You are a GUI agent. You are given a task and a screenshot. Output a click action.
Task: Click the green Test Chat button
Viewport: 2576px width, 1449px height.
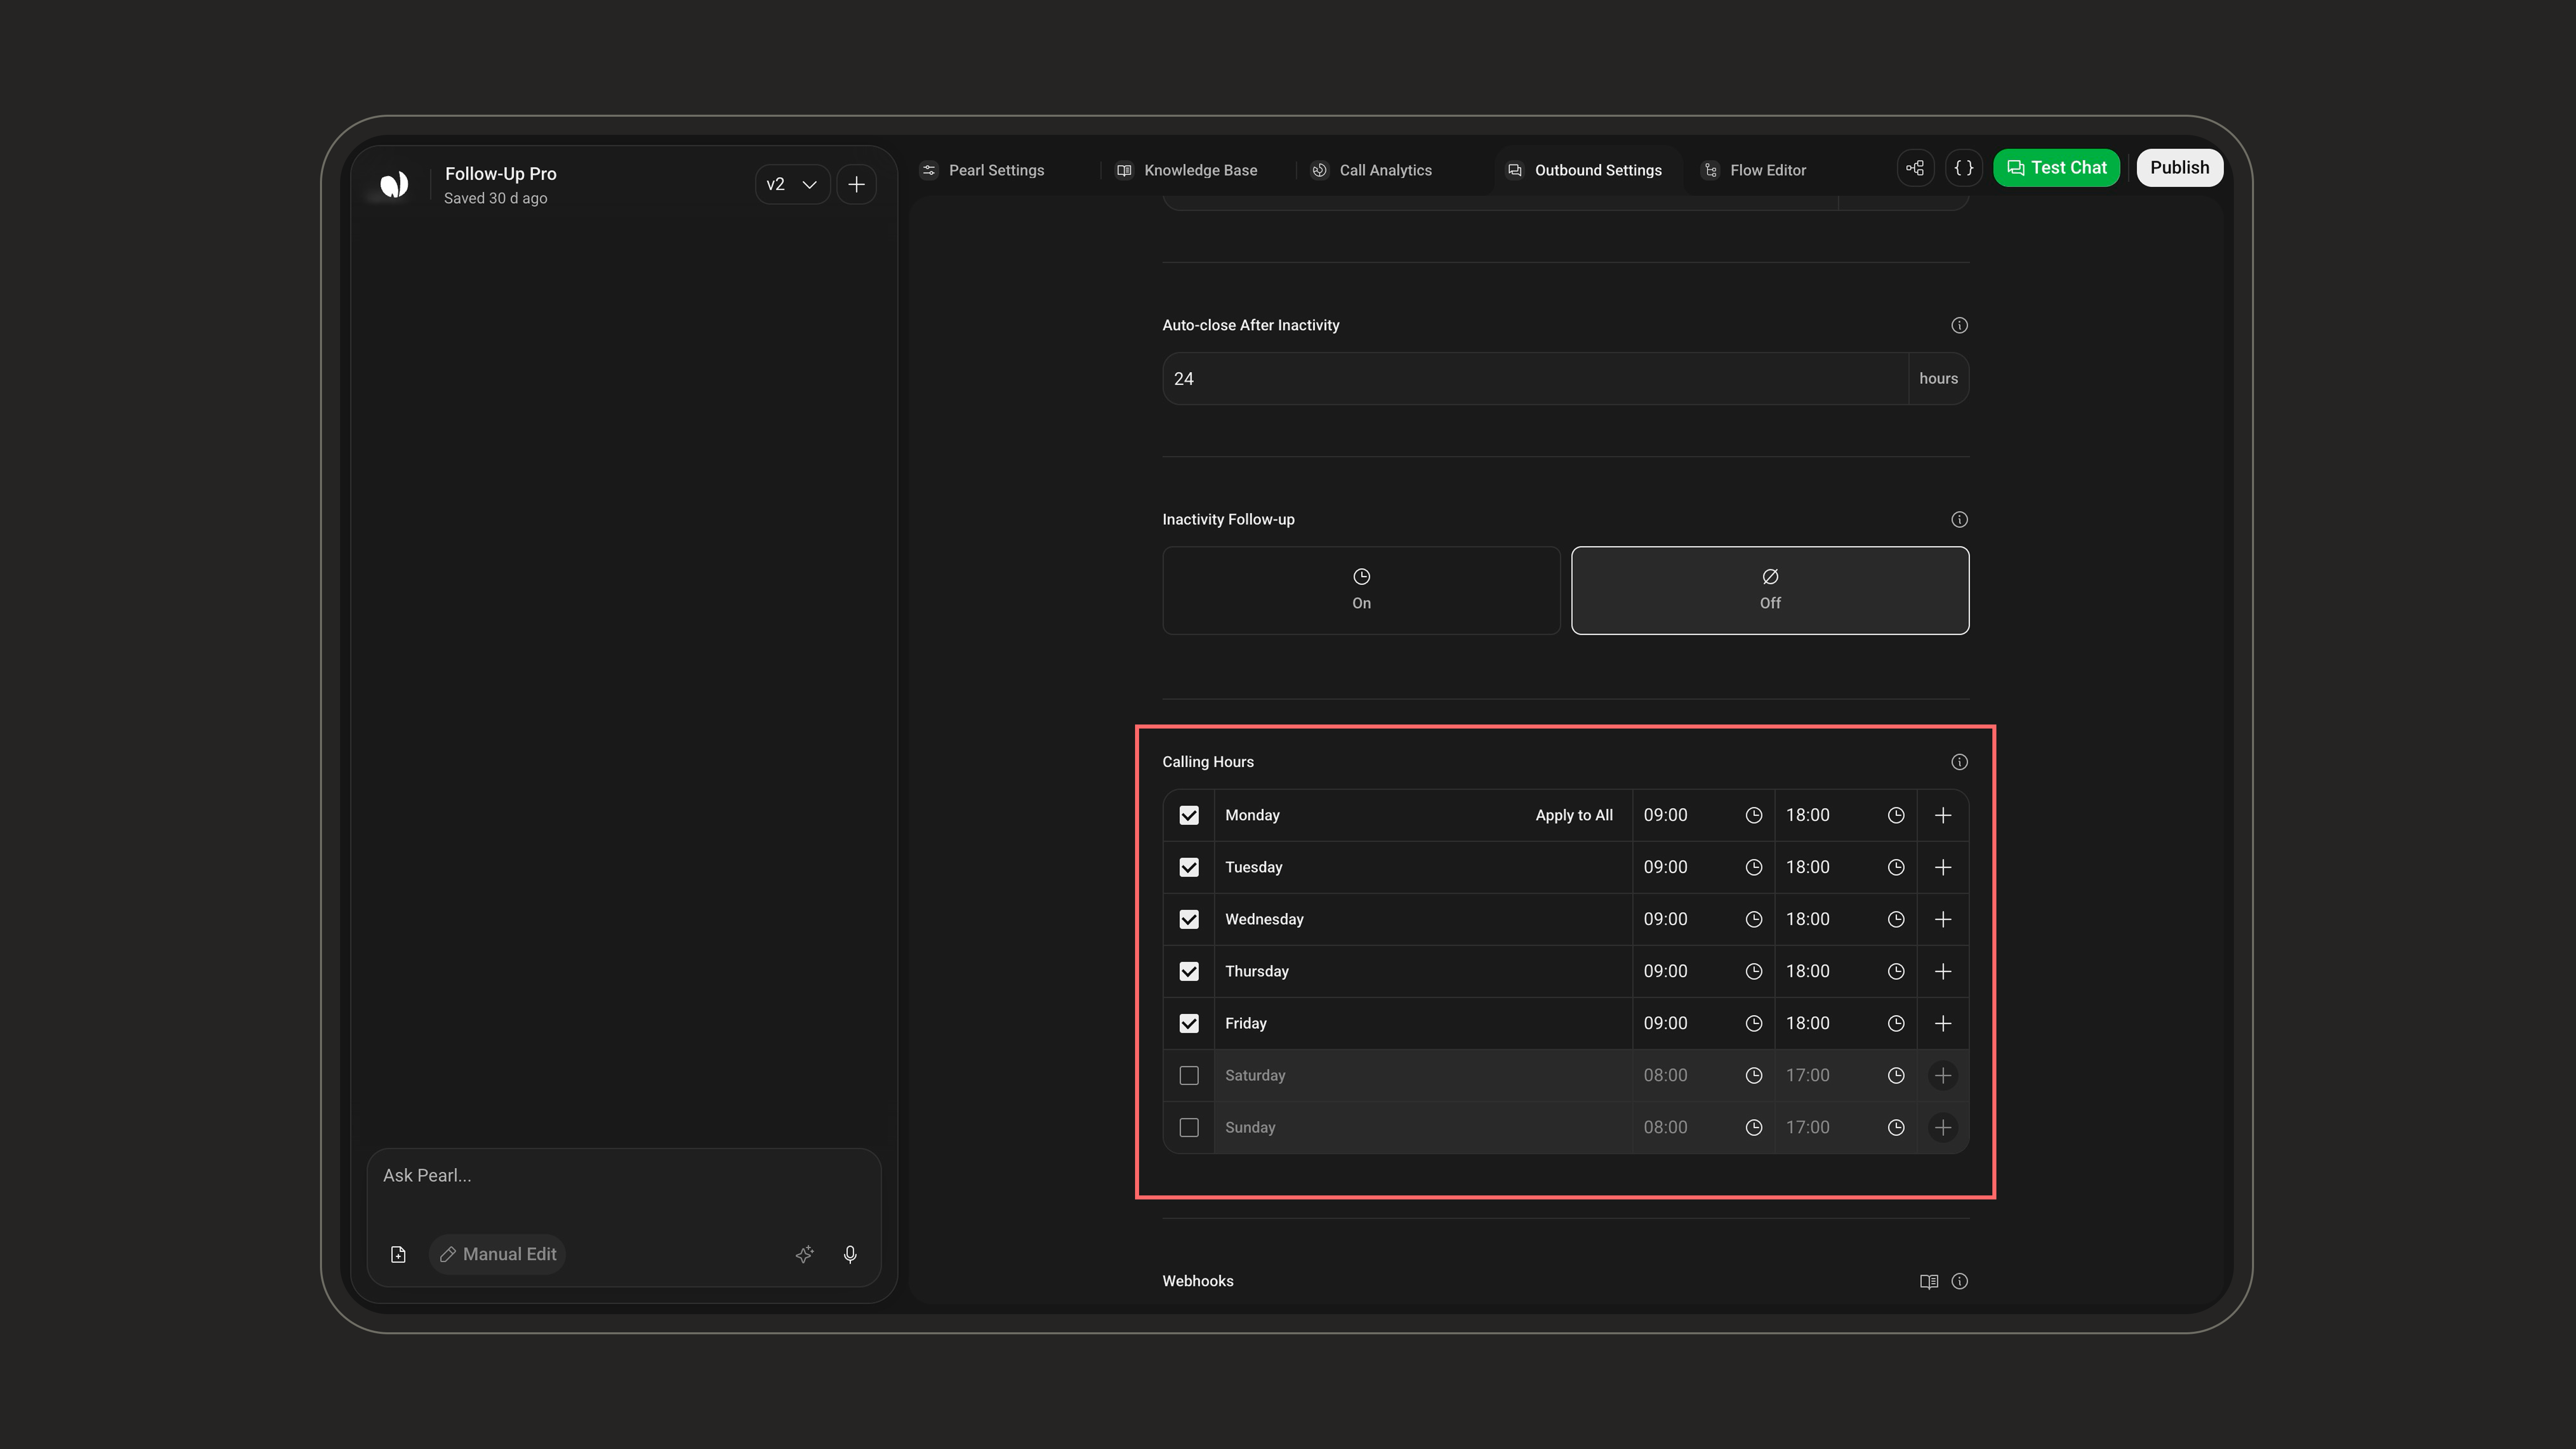[x=2056, y=168]
